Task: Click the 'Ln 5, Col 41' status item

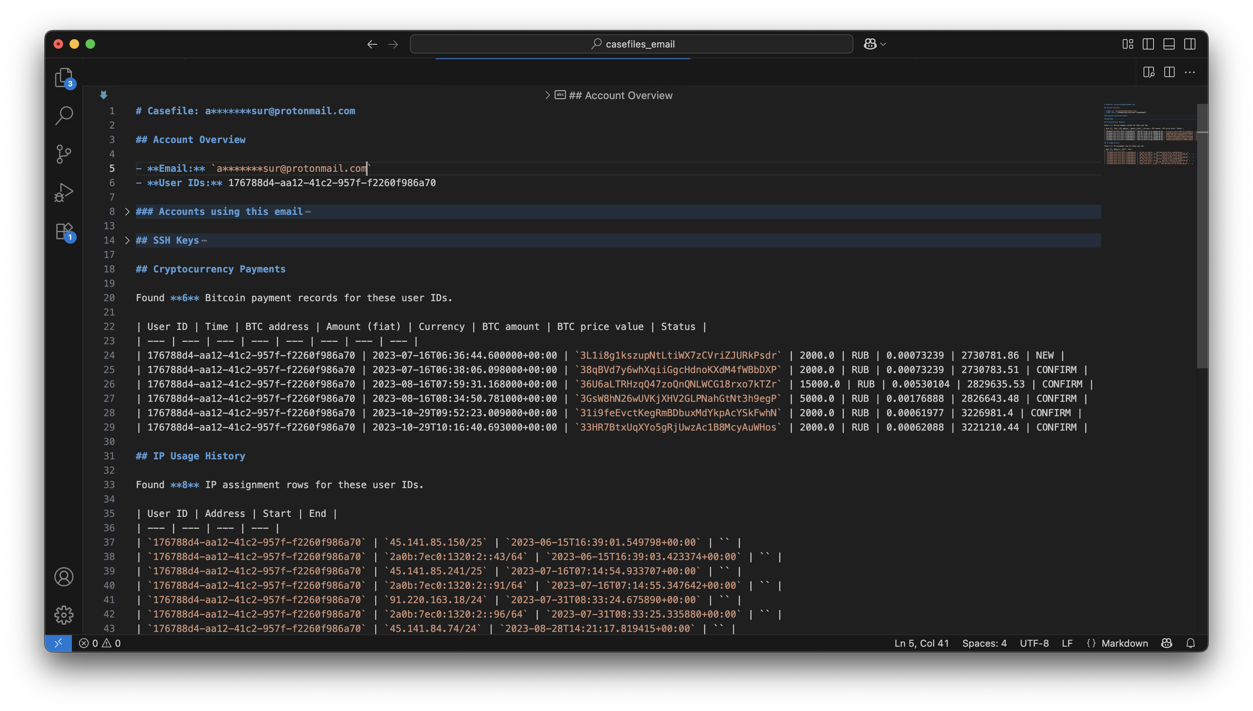Action: coord(921,643)
